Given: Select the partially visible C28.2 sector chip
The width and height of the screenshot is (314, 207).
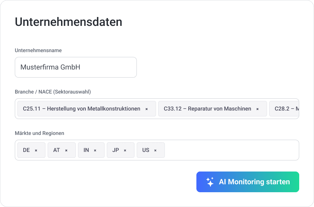Looking at the screenshot, I should coord(284,109).
